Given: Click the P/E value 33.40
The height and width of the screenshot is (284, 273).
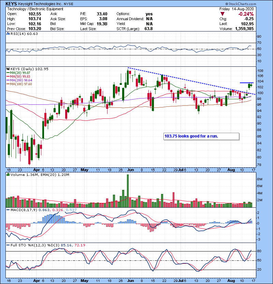Looking at the screenshot, I should pos(102,14).
